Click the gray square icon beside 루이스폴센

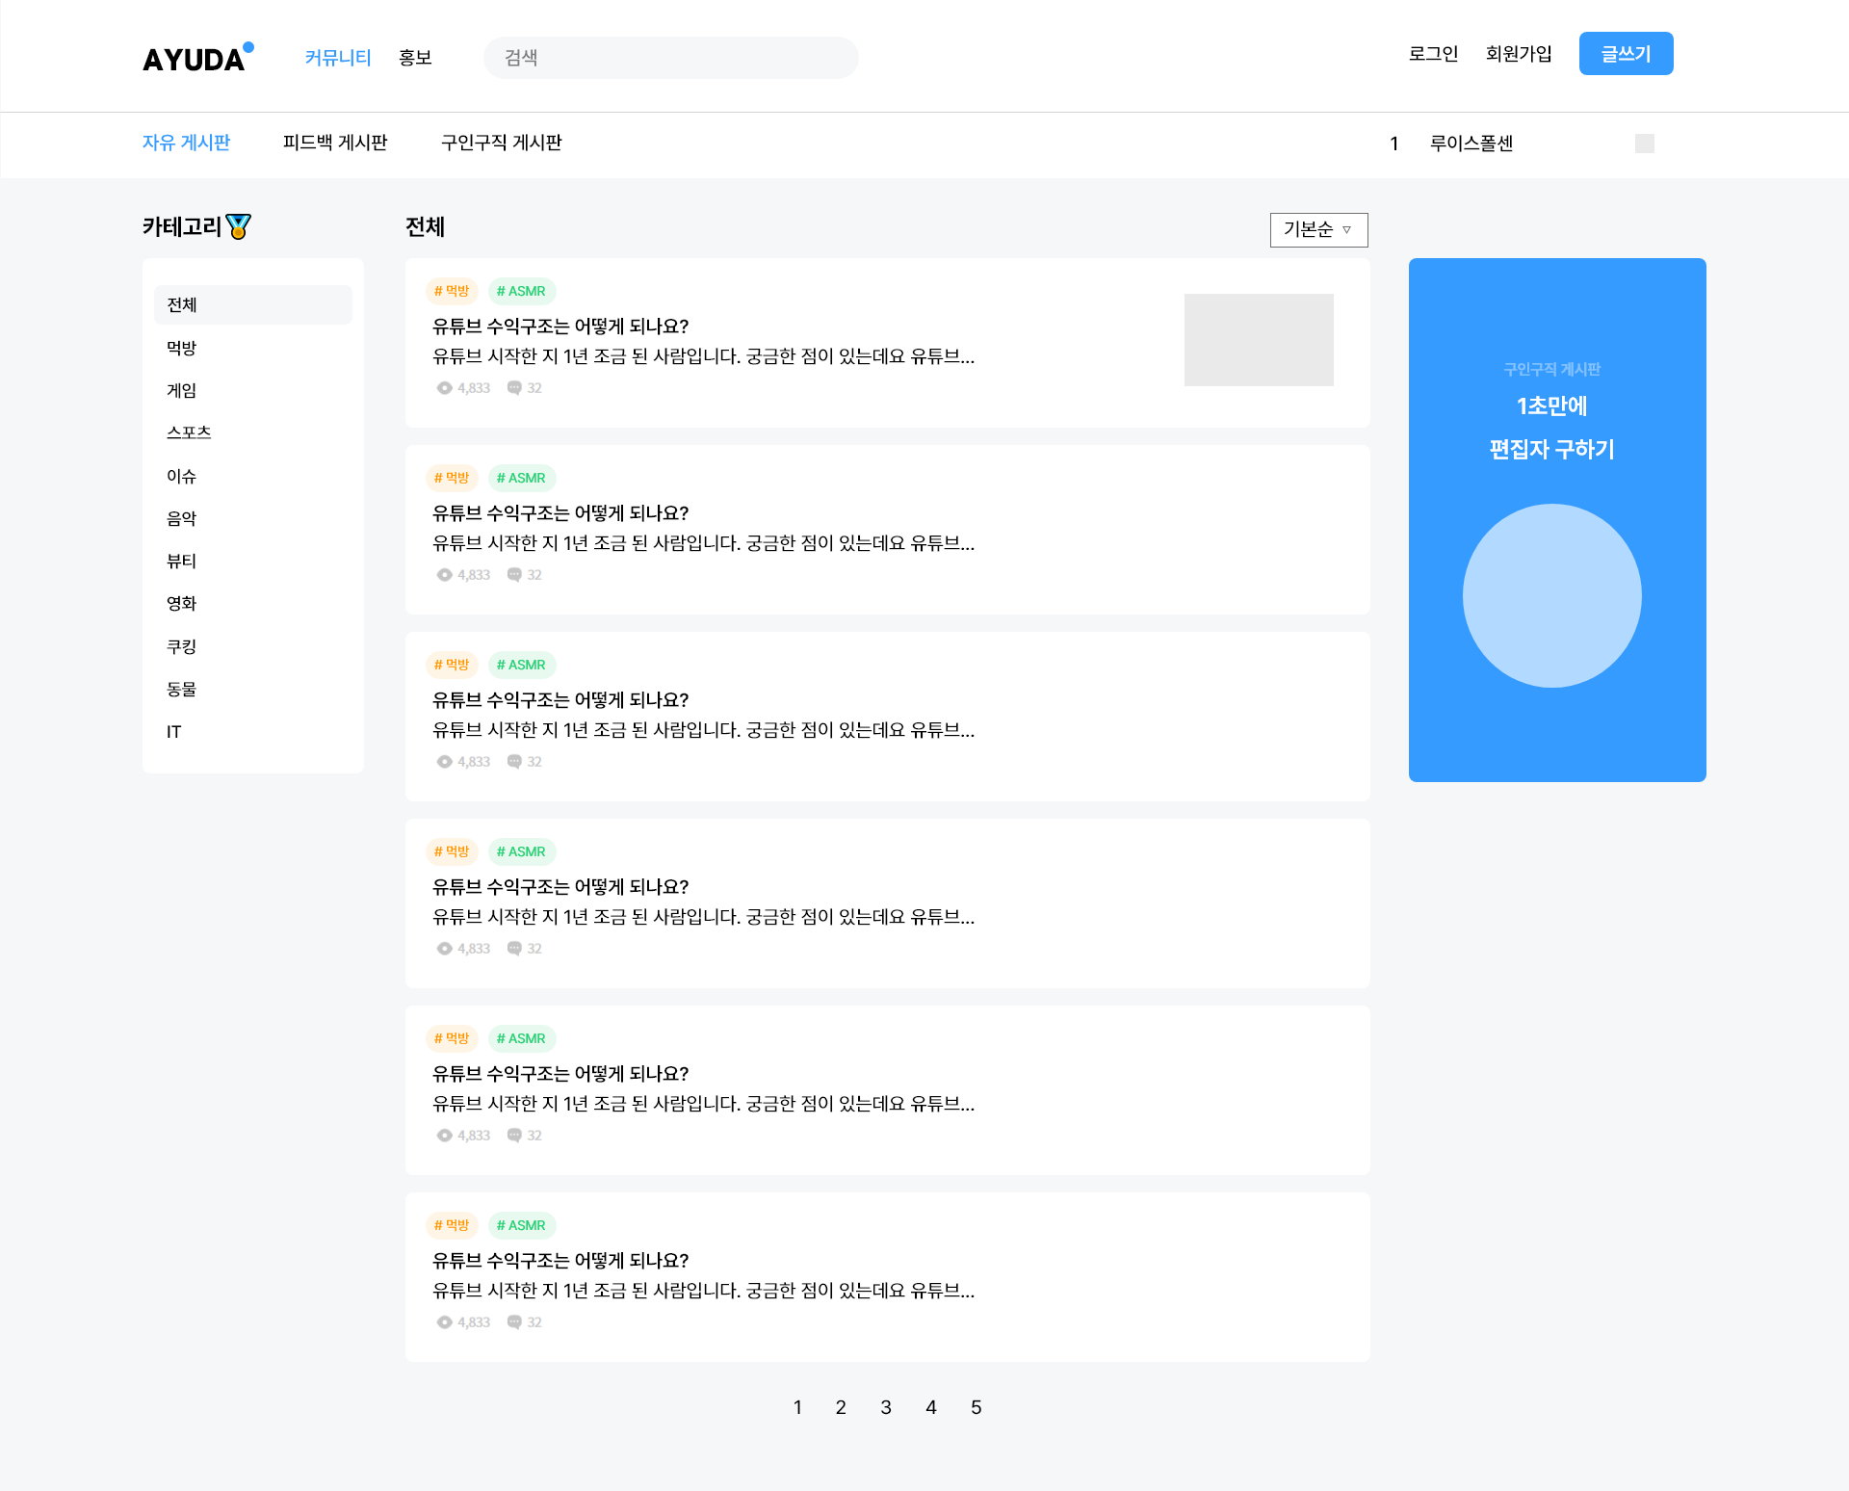coord(1644,144)
